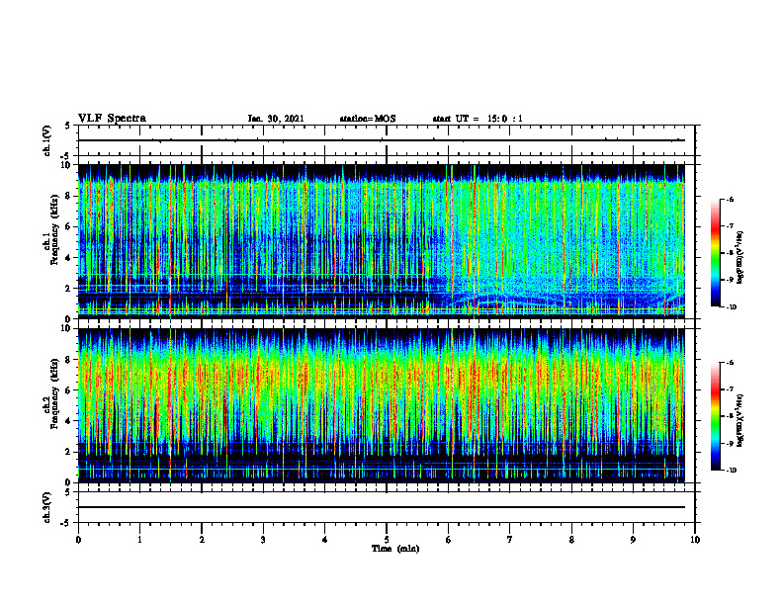Click the "-6" label on ch.1 color scale

point(730,199)
